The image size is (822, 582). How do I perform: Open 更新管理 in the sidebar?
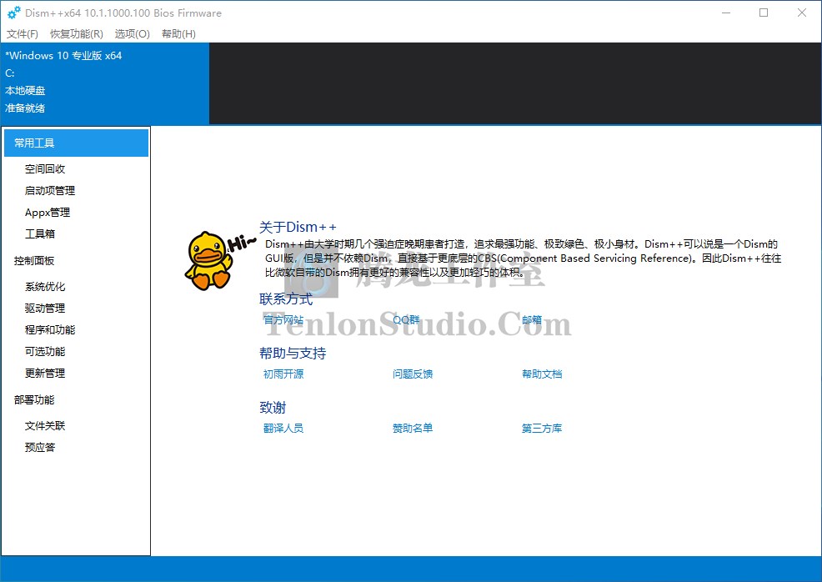[x=45, y=374]
